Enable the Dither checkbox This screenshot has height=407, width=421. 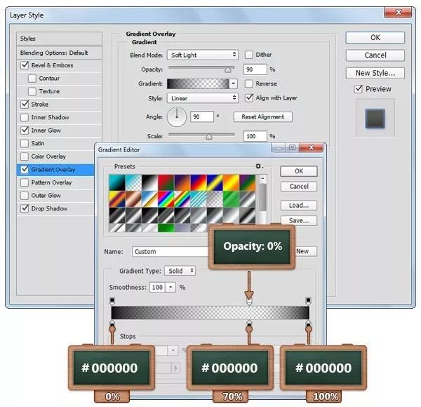pos(248,55)
